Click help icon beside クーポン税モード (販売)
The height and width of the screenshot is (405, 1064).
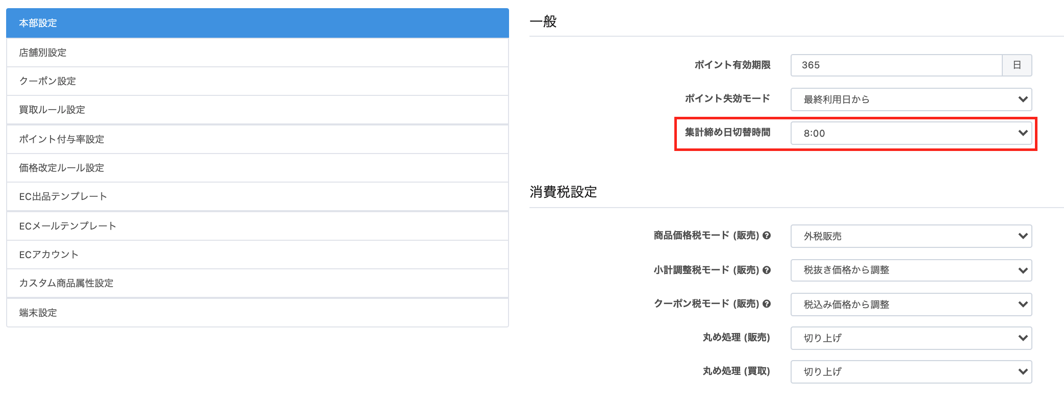(767, 304)
